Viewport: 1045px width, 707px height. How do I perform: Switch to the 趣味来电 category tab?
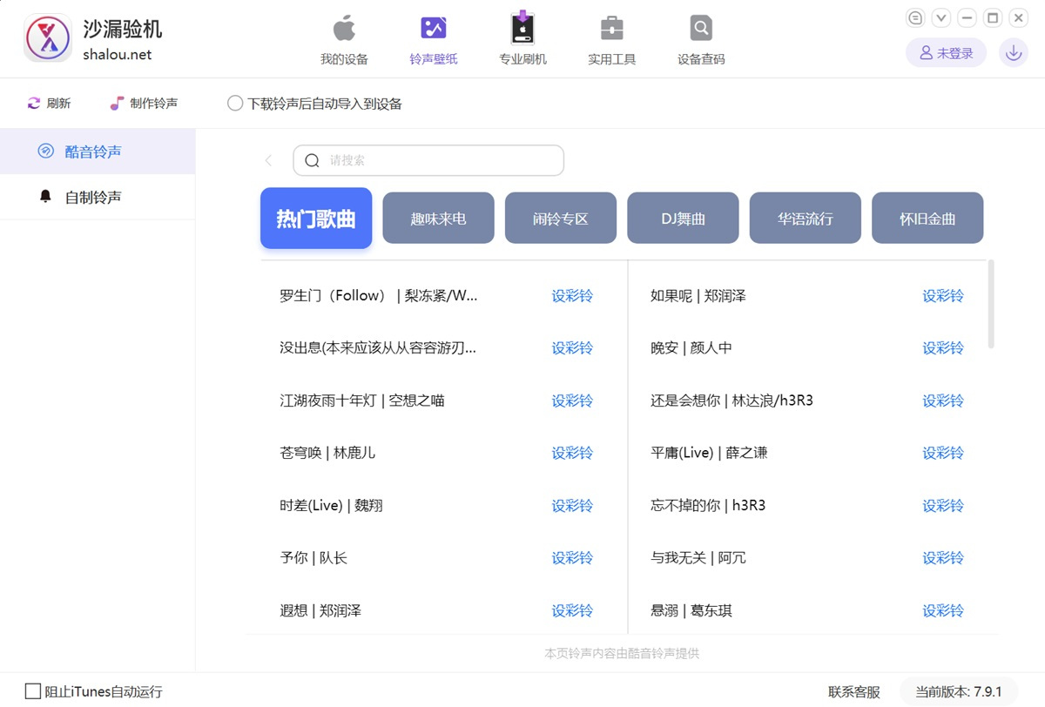pos(438,219)
